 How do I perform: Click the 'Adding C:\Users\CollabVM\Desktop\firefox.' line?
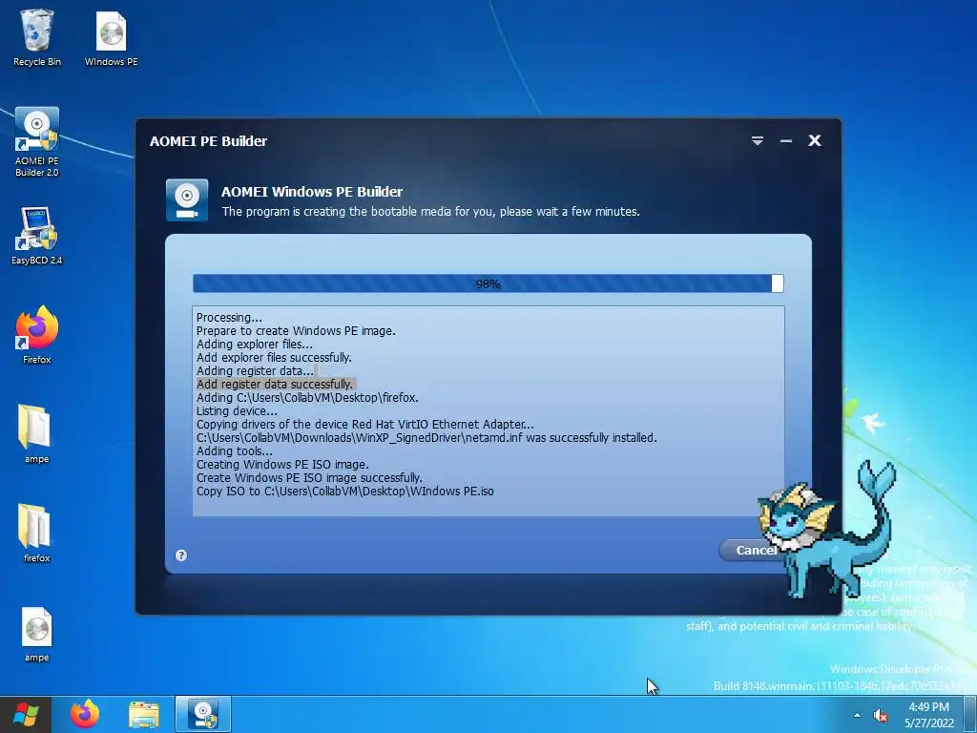pyautogui.click(x=307, y=398)
